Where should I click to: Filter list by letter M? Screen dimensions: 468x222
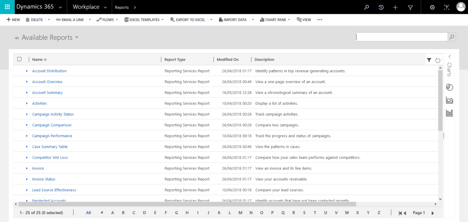pyautogui.click(x=240, y=213)
